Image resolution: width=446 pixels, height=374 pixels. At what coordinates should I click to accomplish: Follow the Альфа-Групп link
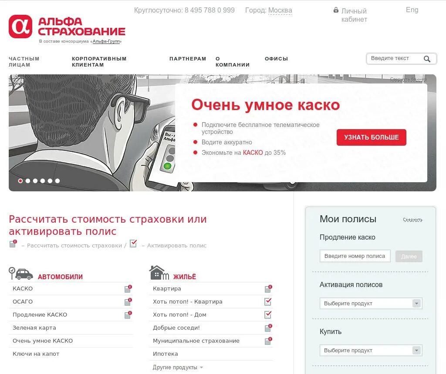pyautogui.click(x=106, y=41)
